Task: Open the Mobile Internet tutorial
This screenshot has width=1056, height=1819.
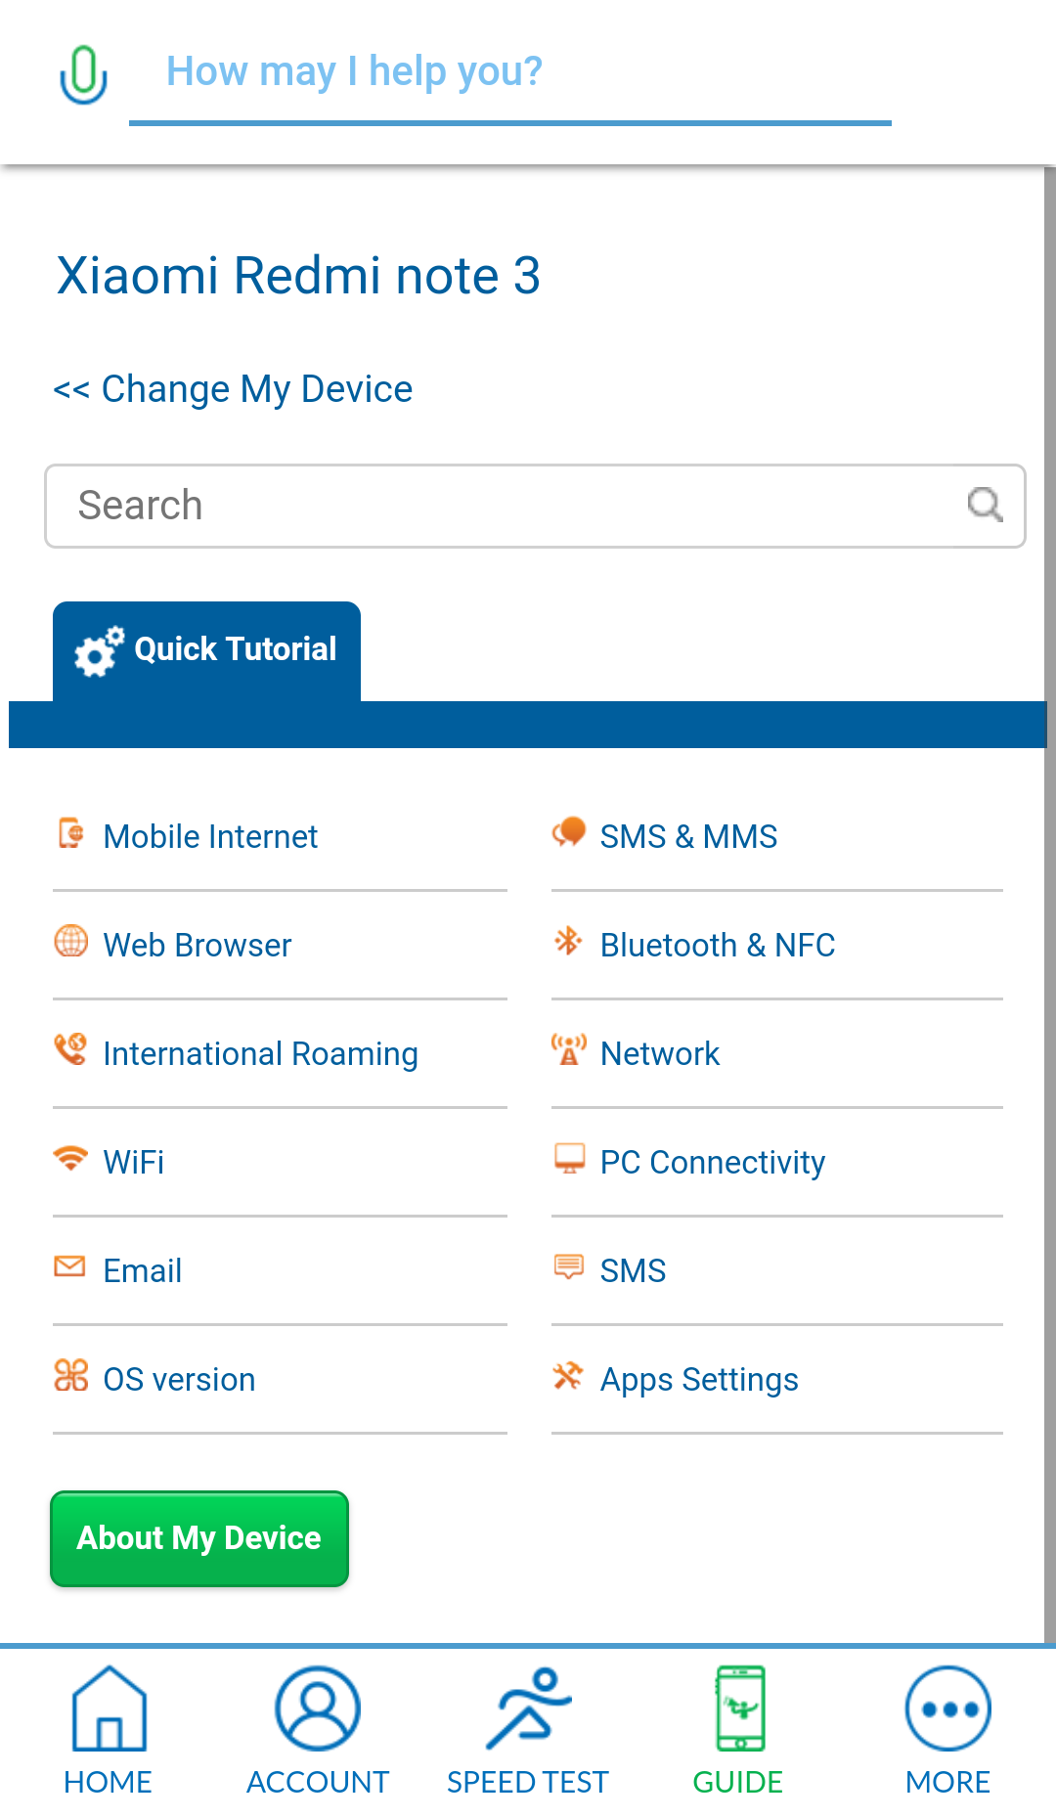Action: (210, 837)
